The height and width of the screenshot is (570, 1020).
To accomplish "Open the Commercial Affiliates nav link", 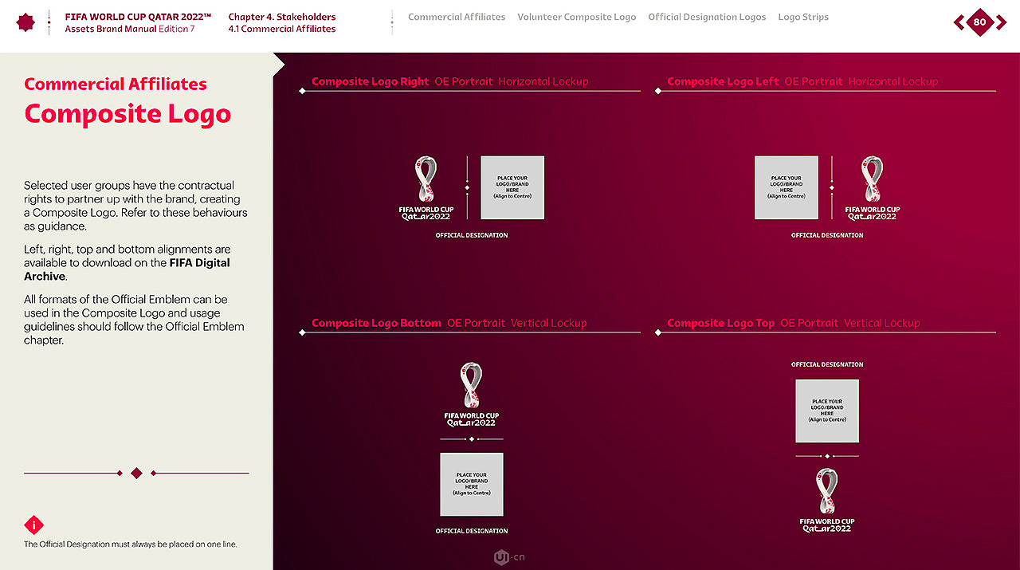I will coord(457,17).
